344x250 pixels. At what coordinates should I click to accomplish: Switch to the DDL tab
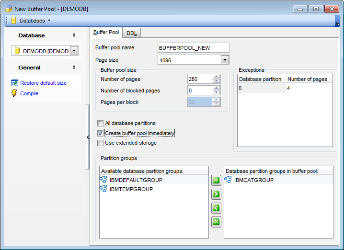132,33
